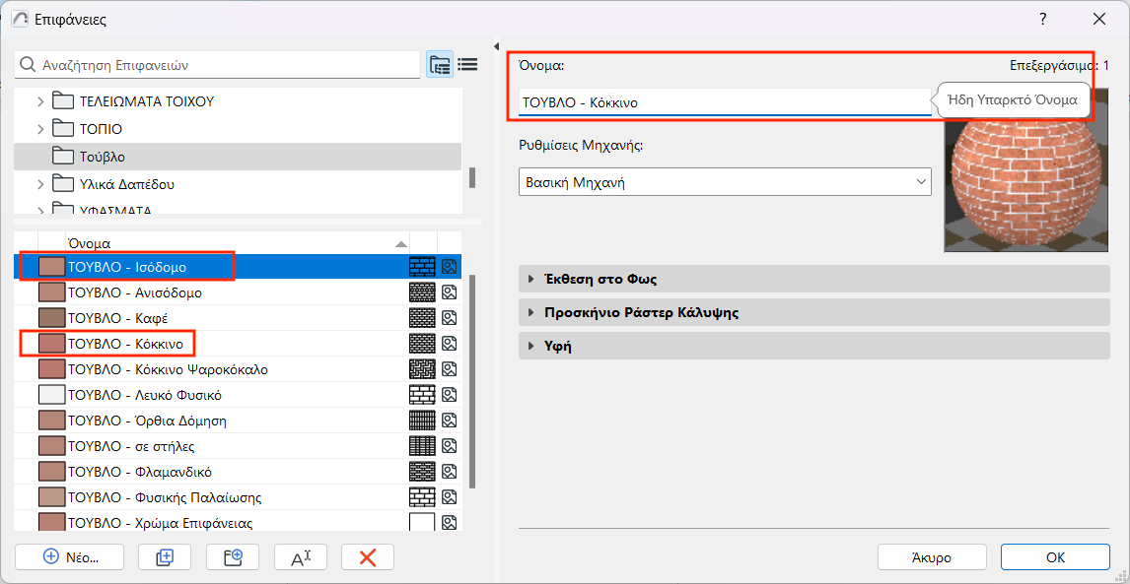Screen dimensions: 1130x584
Task: Collapse left panel with small arrow
Action: pyautogui.click(x=497, y=47)
